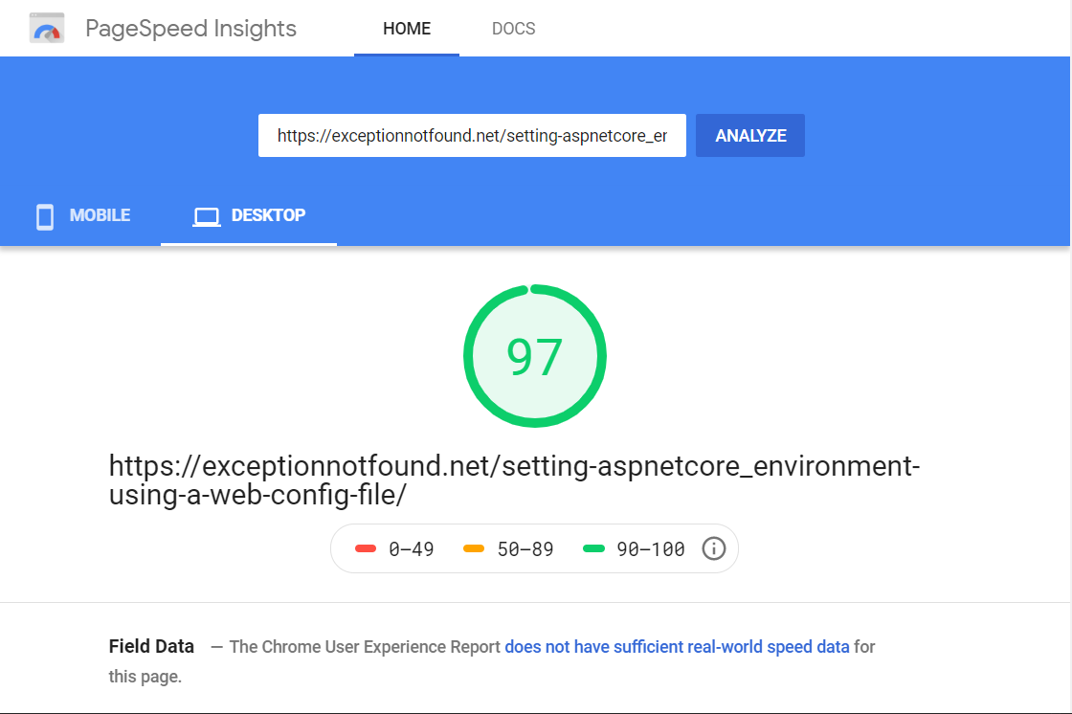The height and width of the screenshot is (714, 1072).
Task: Open the DOCS tab
Action: click(x=513, y=29)
